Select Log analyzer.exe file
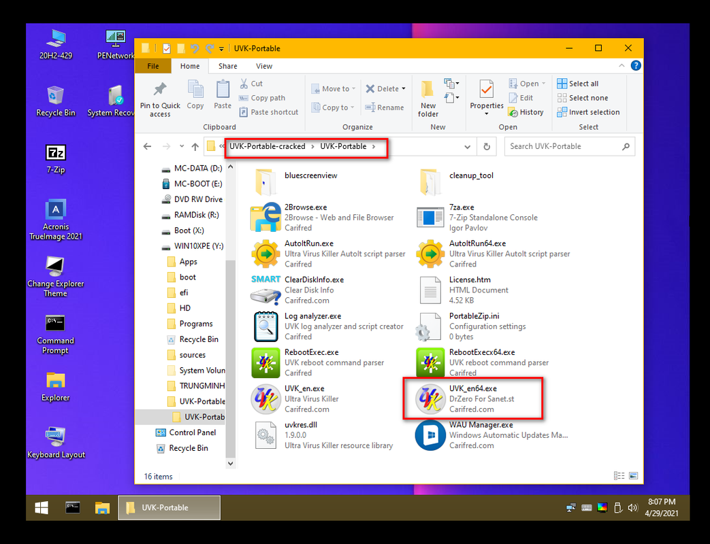This screenshot has width=710, height=544. click(327, 326)
